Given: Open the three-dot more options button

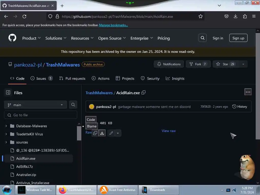Looking at the screenshot, I should [x=248, y=92].
